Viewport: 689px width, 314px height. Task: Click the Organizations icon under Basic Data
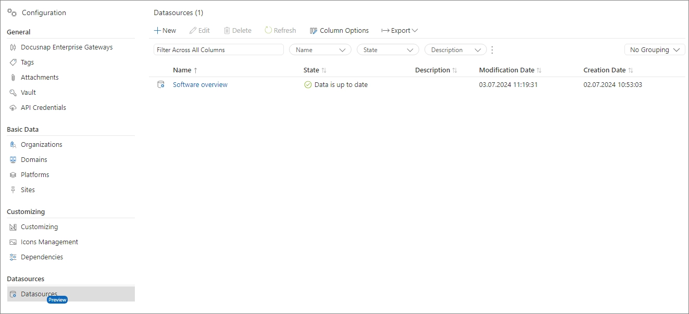point(12,144)
